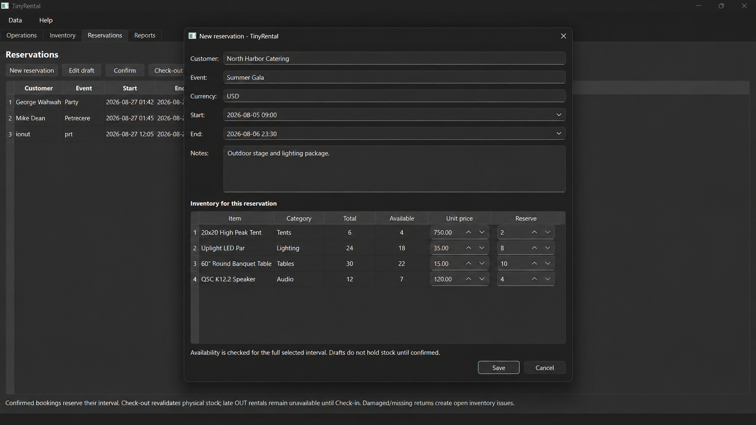Restore down the TinyRental window
The width and height of the screenshot is (756, 425).
tap(721, 6)
